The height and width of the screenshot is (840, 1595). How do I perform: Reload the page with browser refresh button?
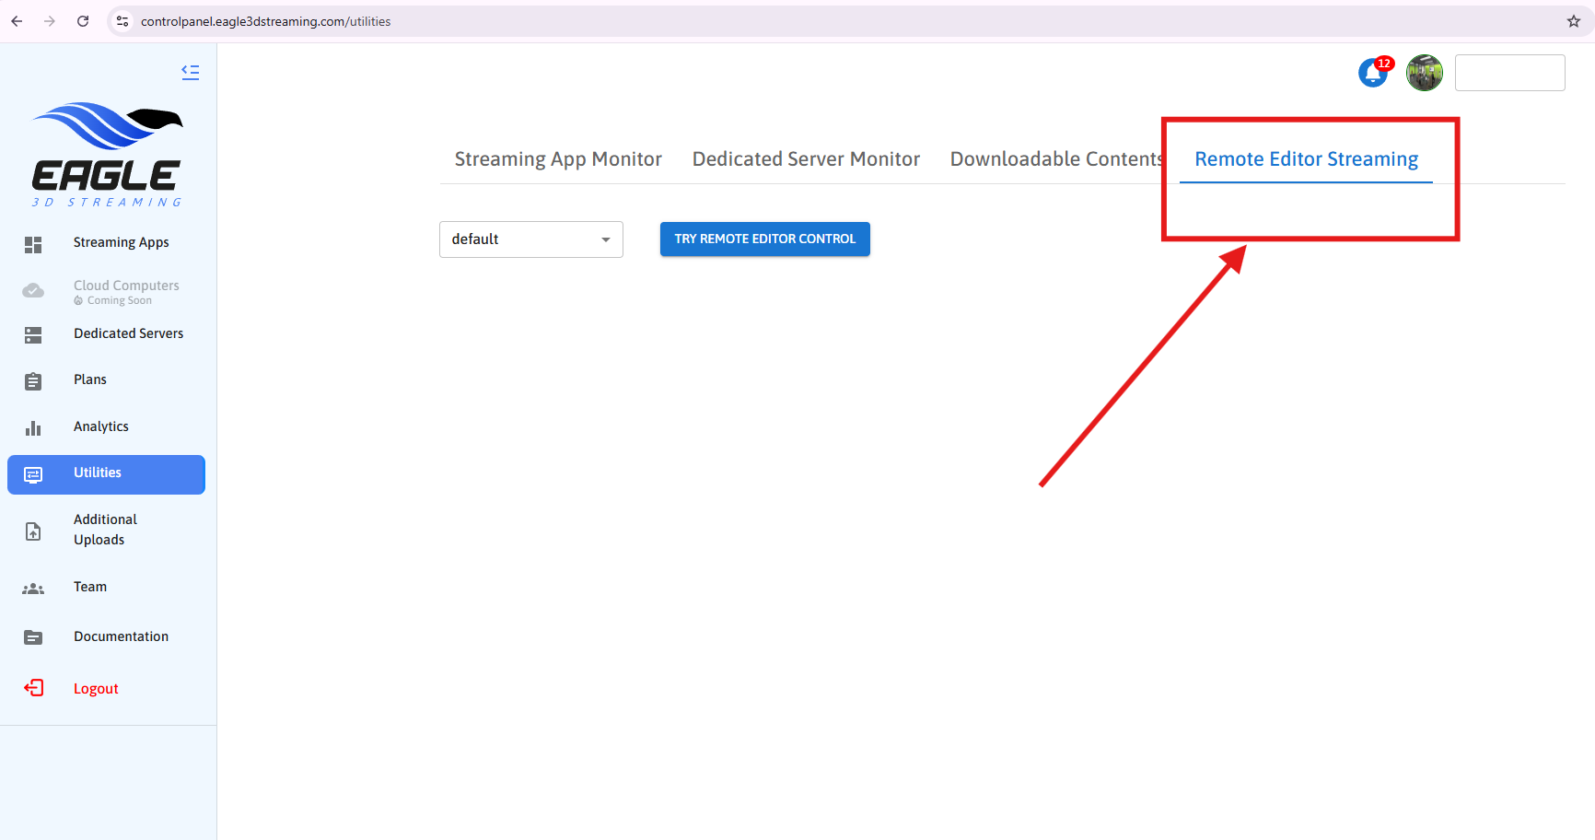tap(83, 21)
